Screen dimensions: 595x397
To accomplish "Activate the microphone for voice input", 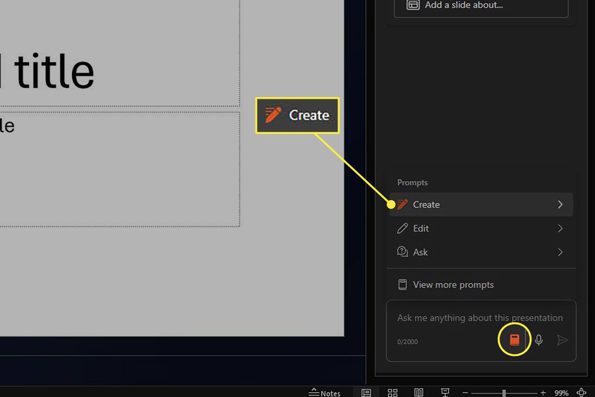I will coord(539,340).
